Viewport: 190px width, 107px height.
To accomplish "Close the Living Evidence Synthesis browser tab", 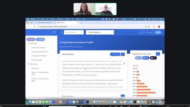I will pyautogui.click(x=54, y=23).
